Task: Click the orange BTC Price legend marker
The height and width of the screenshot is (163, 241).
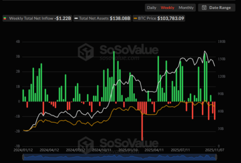Action: [x=135, y=18]
